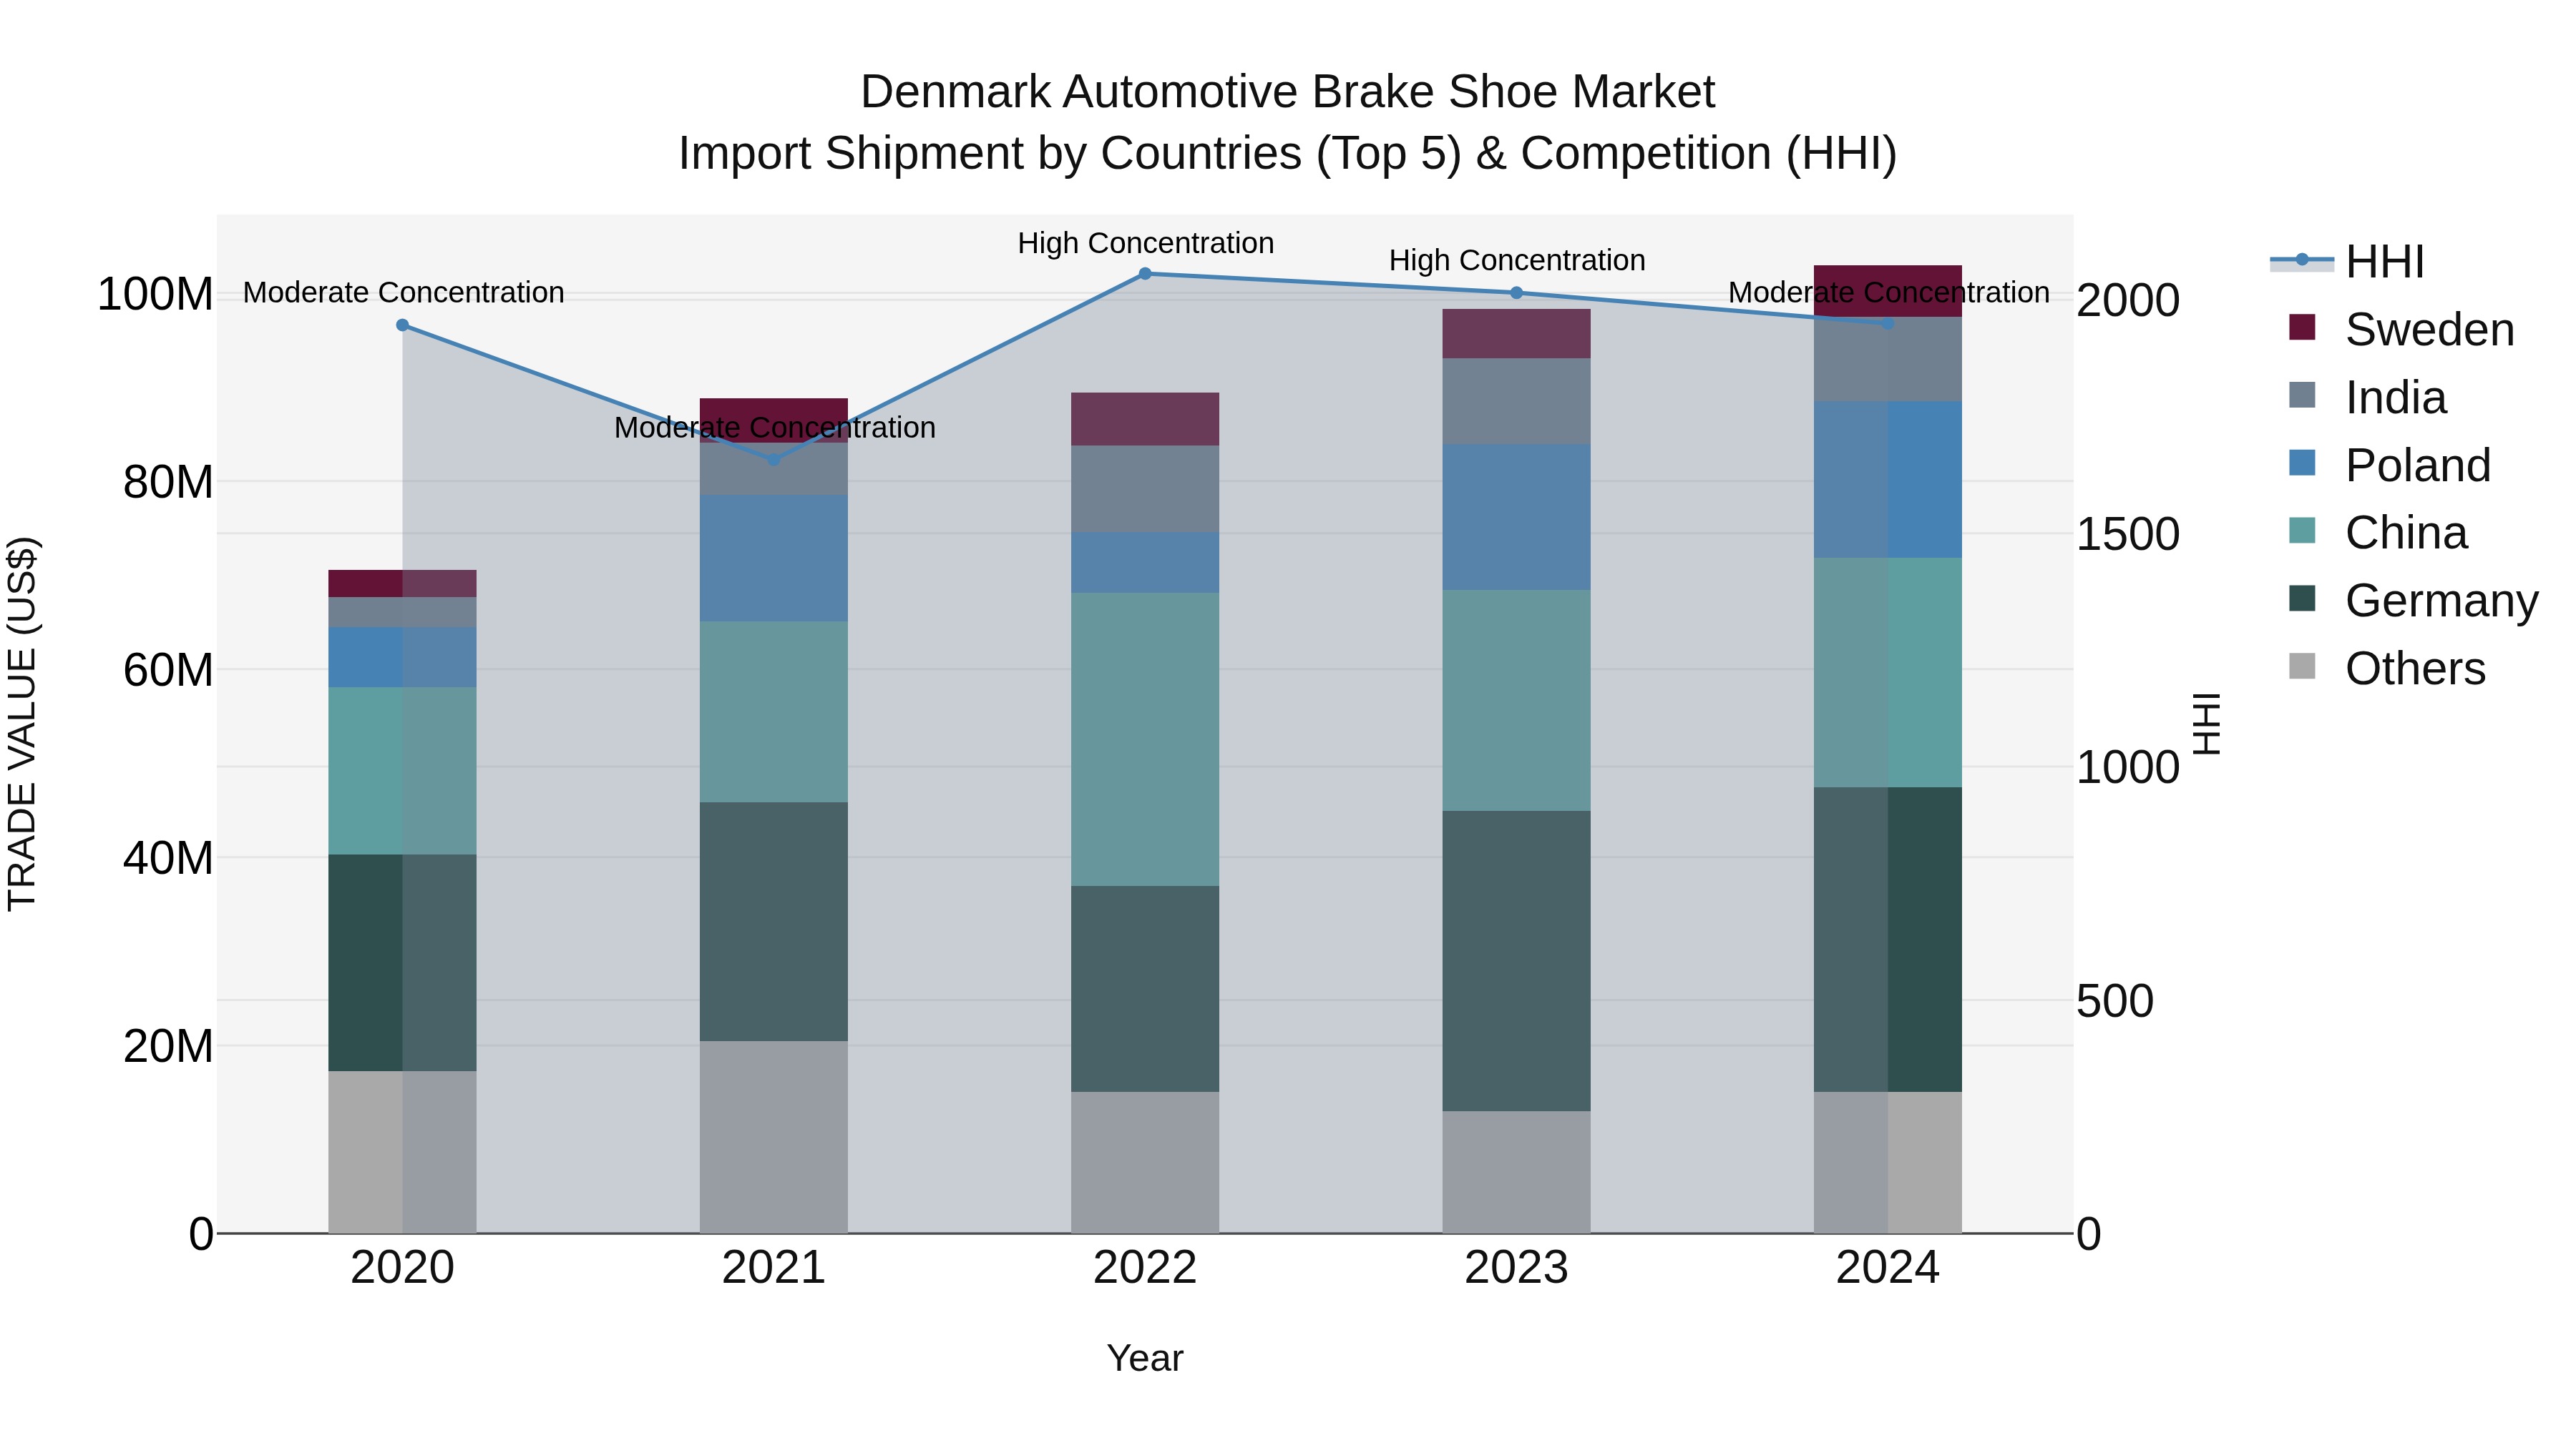Click the 2022 China bar segment
Viewport: 2576px width, 1448px height.
1145,739
